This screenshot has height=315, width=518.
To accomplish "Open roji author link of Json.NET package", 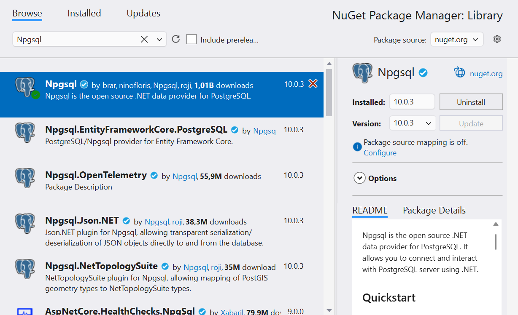I will click(x=177, y=222).
